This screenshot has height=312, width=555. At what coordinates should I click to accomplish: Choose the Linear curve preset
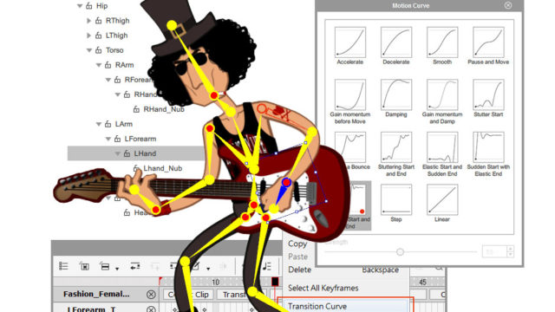coord(442,199)
